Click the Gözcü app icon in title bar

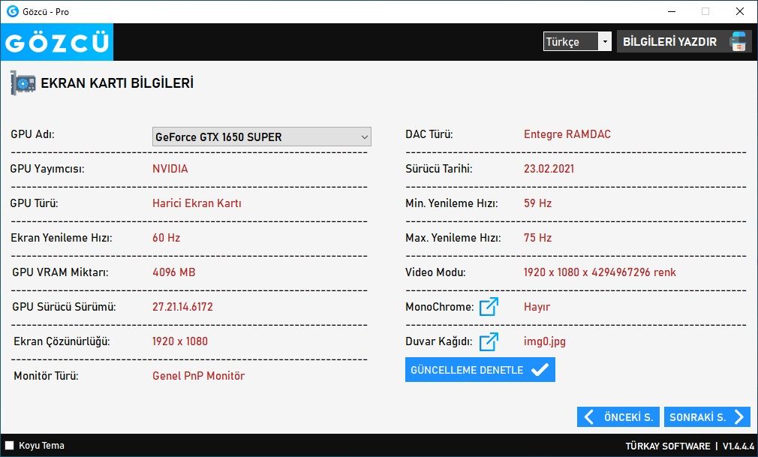click(x=12, y=11)
